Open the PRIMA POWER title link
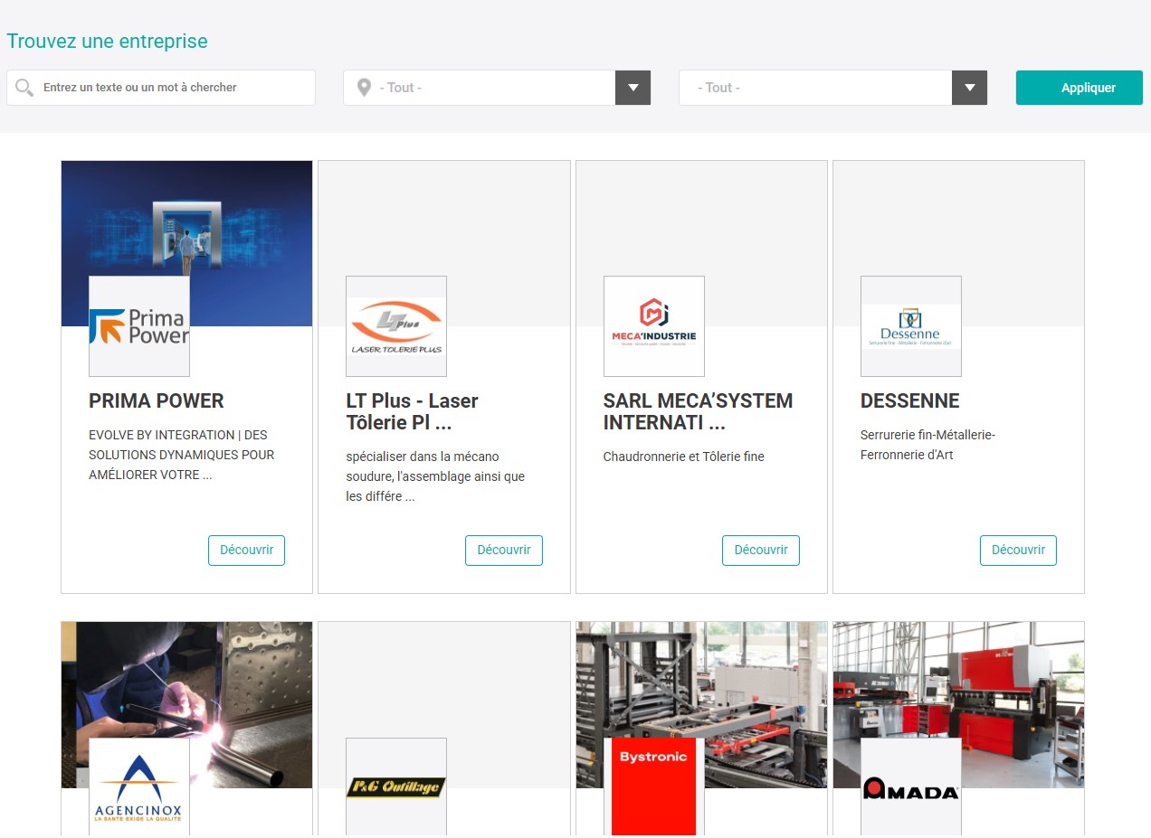This screenshot has height=838, width=1151. point(157,400)
